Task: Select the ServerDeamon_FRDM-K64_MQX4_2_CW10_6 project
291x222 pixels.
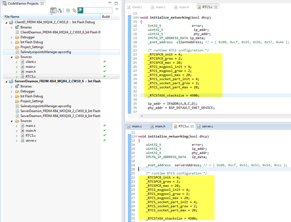Action: point(57,81)
